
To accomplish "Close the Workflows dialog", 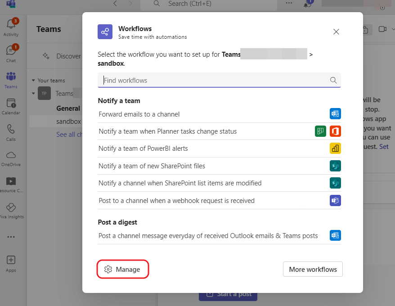I will [x=336, y=32].
